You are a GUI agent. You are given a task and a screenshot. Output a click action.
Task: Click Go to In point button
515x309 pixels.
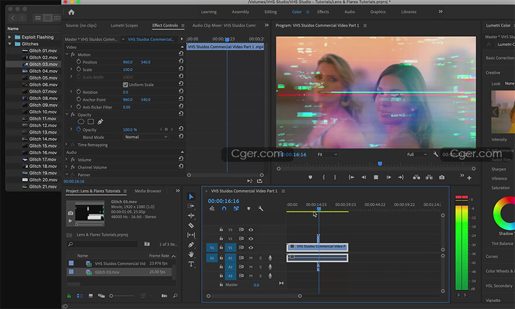(x=351, y=177)
